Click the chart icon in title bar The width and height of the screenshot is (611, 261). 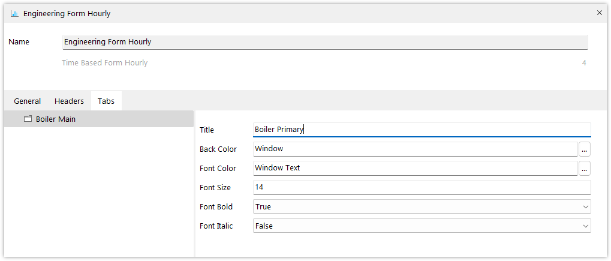coord(14,14)
